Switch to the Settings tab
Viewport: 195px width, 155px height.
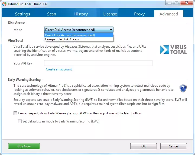point(22,14)
